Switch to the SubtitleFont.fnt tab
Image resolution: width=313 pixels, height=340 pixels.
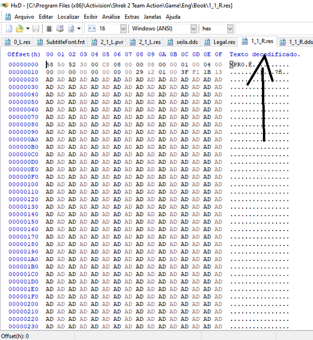point(61,42)
